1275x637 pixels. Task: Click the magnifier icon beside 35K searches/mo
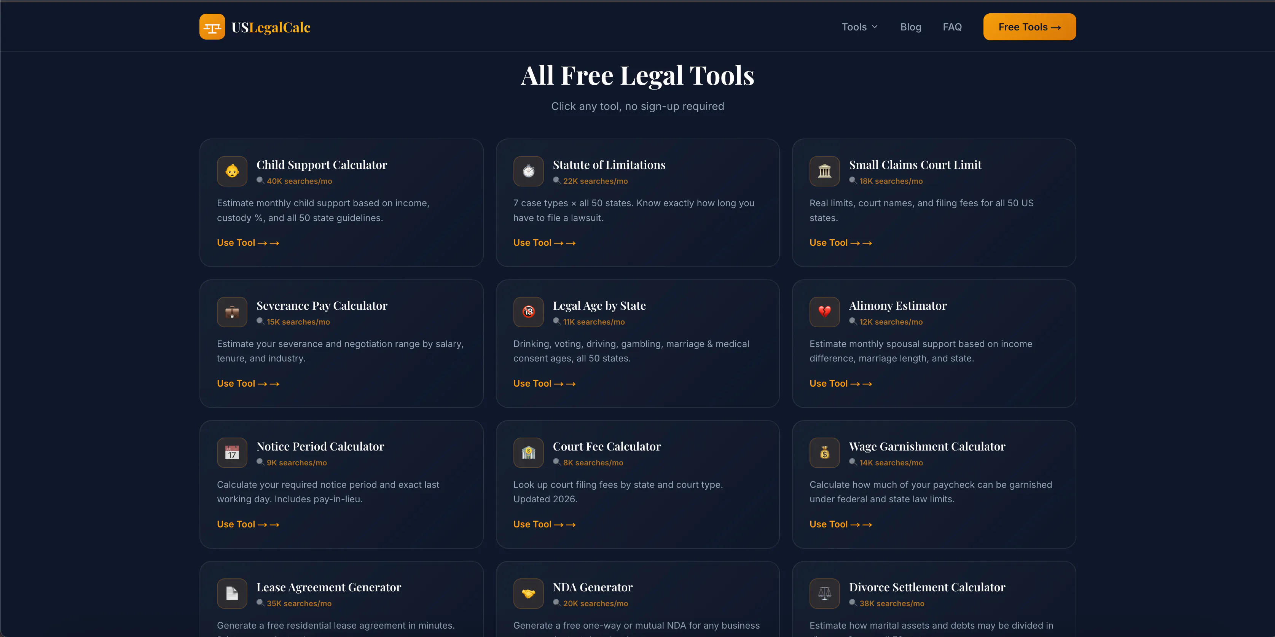[260, 603]
